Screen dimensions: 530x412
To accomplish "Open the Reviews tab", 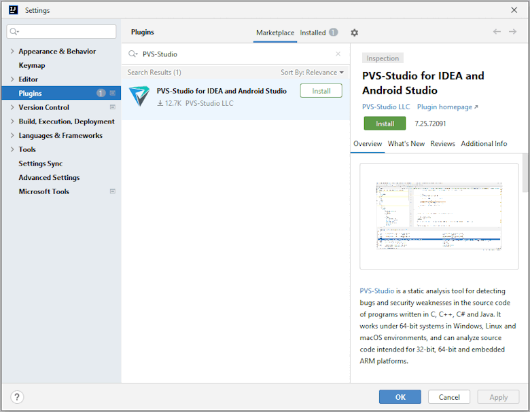I will (442, 144).
